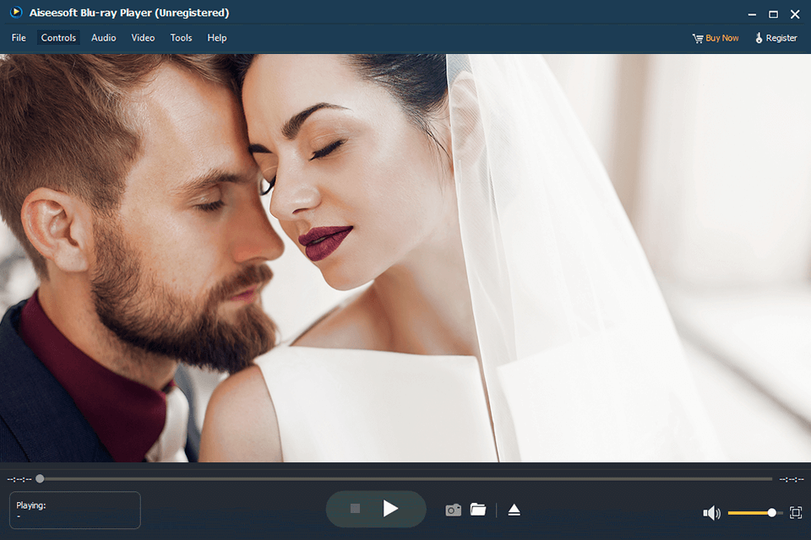Click the Aiseesoft app logo icon

(15, 13)
